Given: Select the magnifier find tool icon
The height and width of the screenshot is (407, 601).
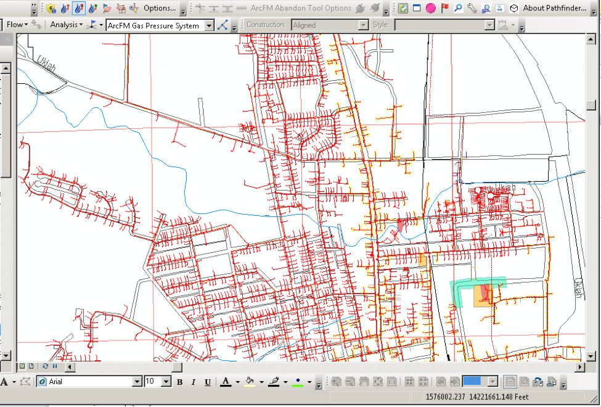Looking at the screenshot, I should point(458,8).
